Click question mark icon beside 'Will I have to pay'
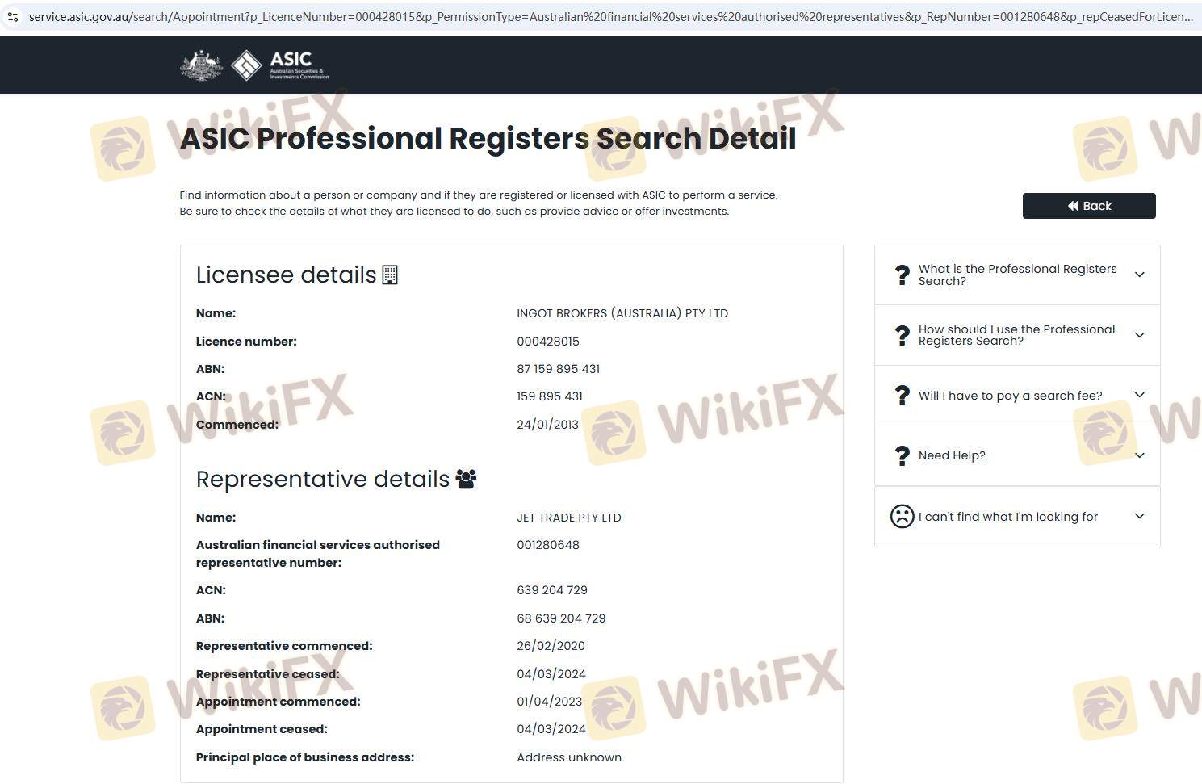1202x784 pixels. click(x=902, y=396)
